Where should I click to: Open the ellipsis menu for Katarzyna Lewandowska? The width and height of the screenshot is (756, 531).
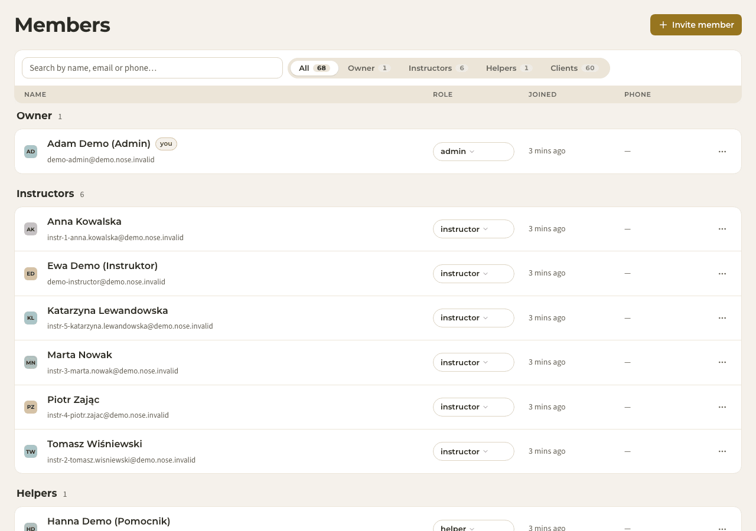(722, 318)
